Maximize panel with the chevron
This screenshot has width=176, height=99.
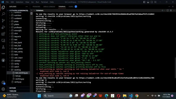[x=169, y=7]
